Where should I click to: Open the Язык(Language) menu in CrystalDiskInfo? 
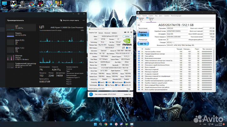point(176,16)
